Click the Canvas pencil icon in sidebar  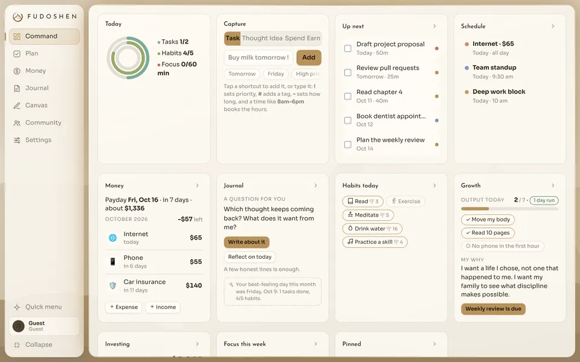point(17,106)
